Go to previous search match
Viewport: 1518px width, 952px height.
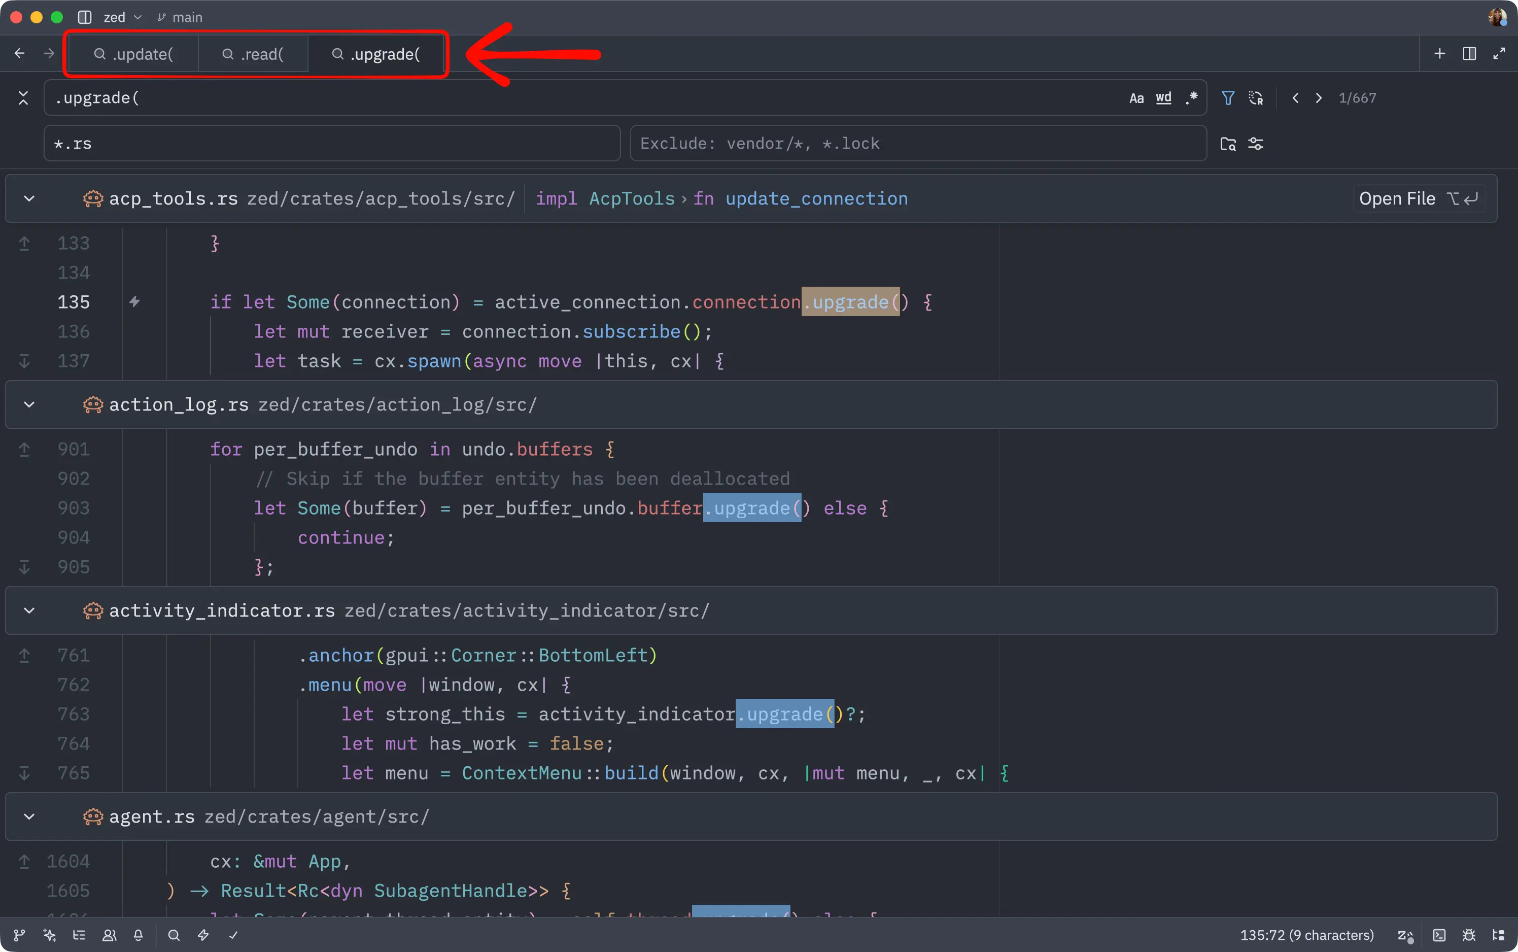(1295, 98)
